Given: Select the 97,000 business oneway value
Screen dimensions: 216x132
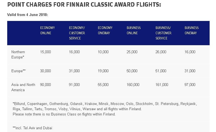Looking at the screenshot, I should pos(190,85).
